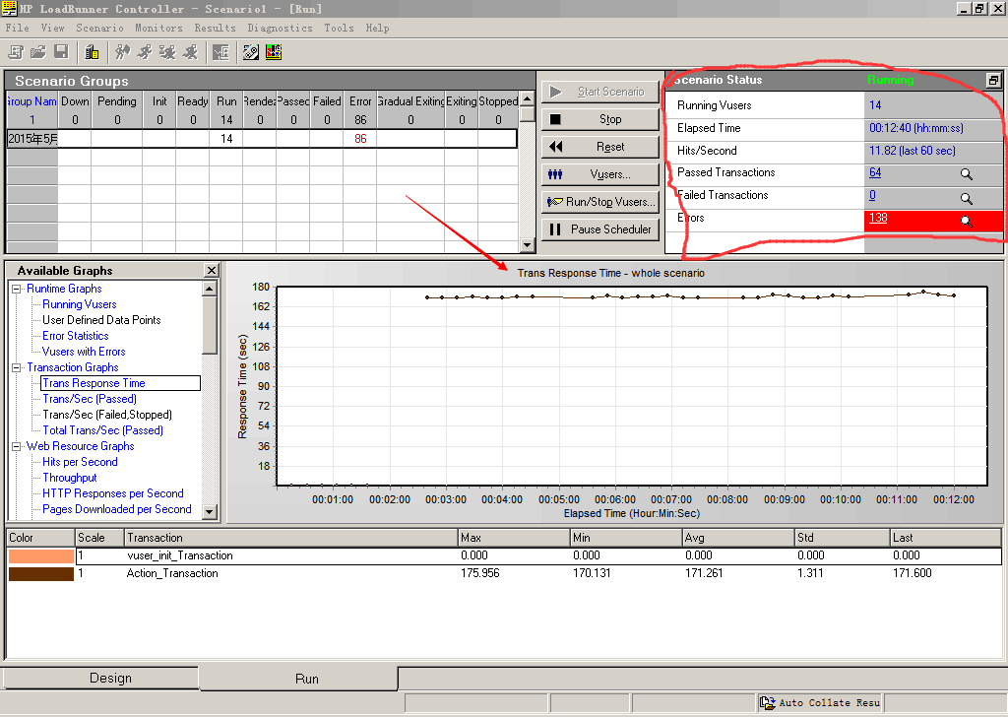Click magnifier icon beside Failed Transactions

tap(967, 198)
